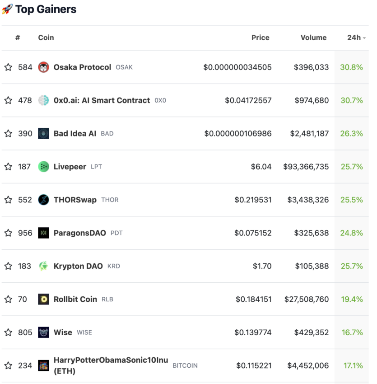Click the Krypton DAO logo icon
This screenshot has height=384, width=377.
[x=44, y=266]
